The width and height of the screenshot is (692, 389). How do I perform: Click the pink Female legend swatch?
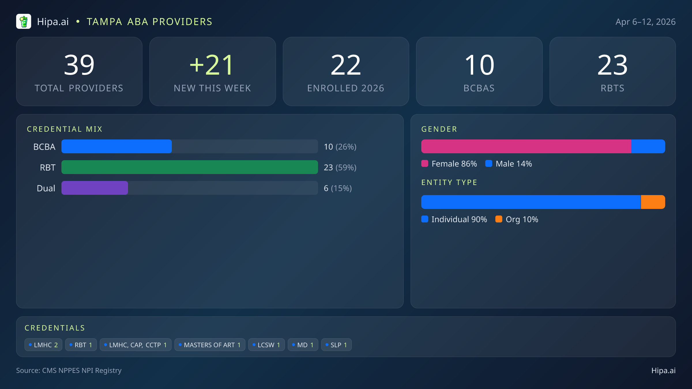[425, 164]
